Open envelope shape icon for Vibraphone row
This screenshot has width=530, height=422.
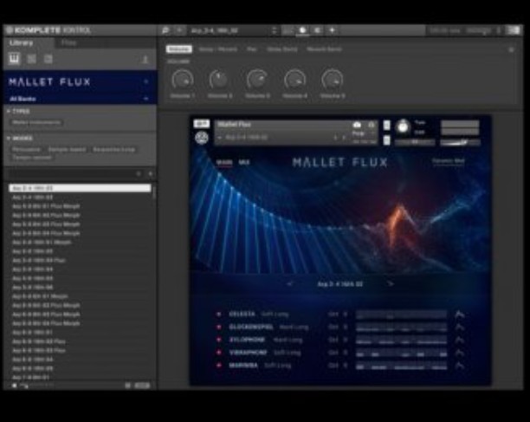tap(459, 353)
